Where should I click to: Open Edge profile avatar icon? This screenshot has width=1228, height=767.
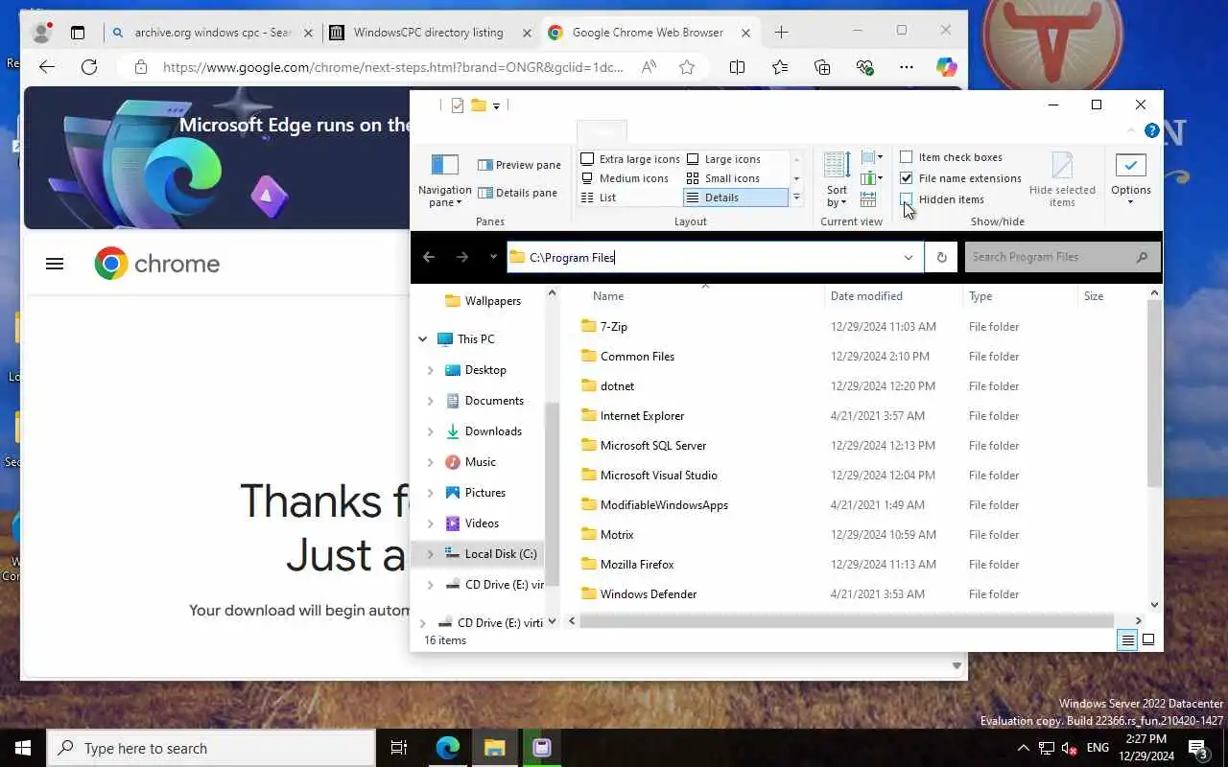pos(41,33)
